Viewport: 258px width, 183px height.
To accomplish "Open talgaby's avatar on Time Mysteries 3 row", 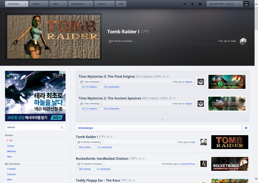I will point(201,82).
